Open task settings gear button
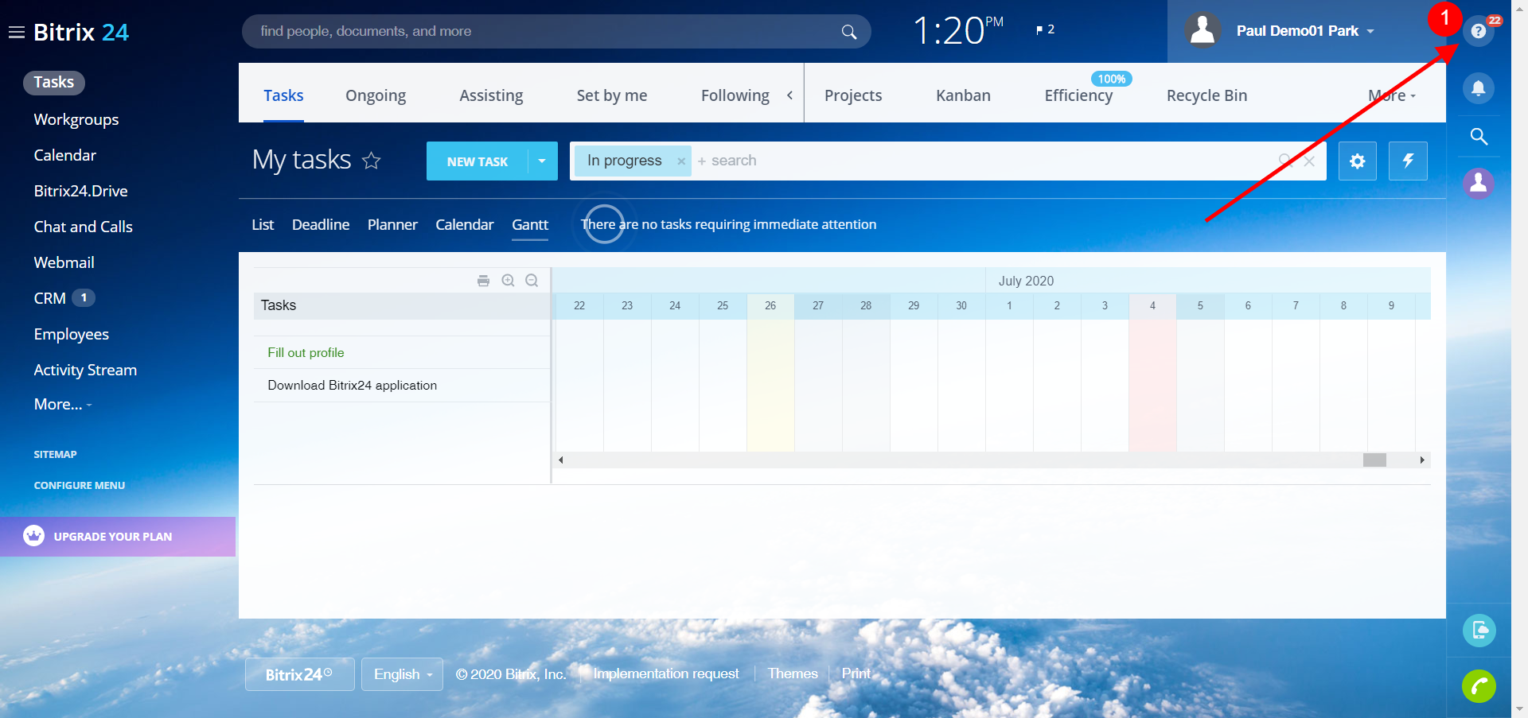This screenshot has width=1528, height=718. (x=1357, y=161)
